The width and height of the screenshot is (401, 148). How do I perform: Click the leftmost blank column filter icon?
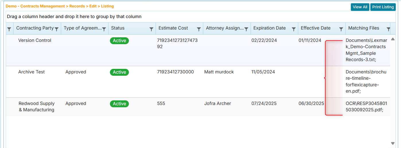click(x=9, y=29)
